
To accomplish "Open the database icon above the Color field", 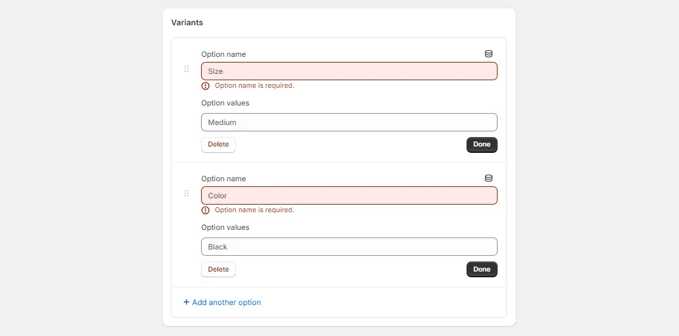I will [x=489, y=178].
